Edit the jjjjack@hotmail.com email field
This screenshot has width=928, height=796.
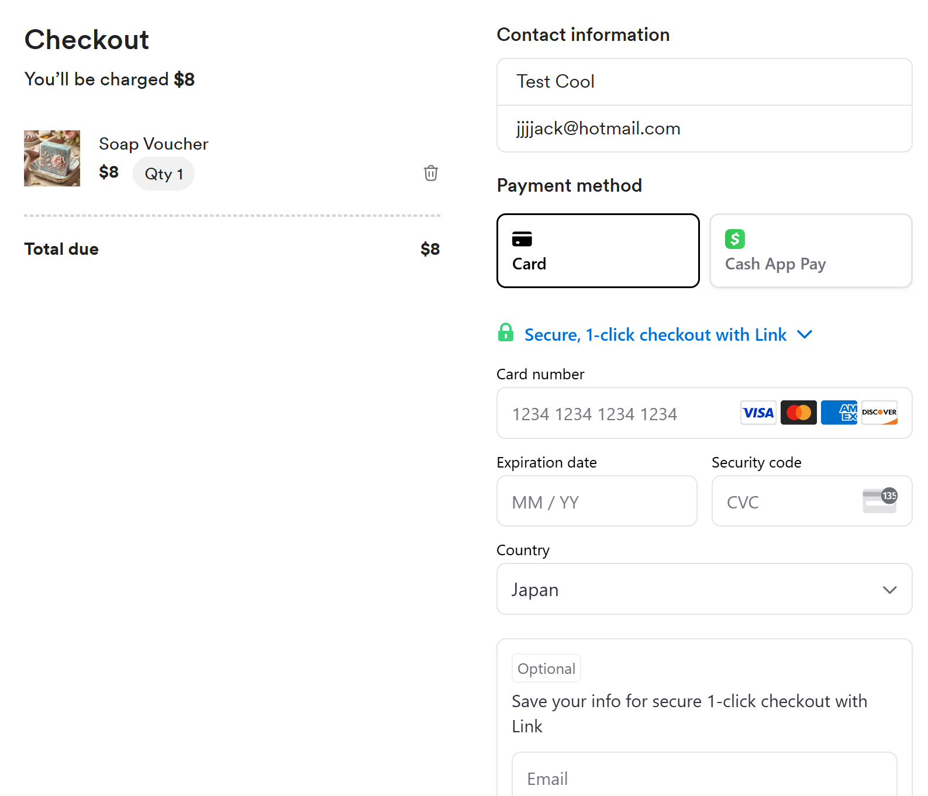(x=704, y=129)
